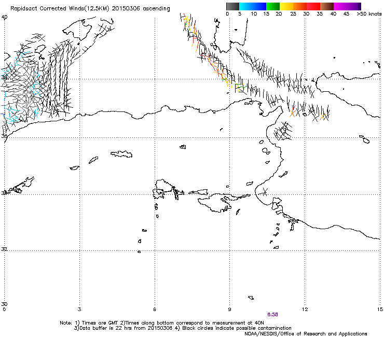Click the latitude axis label '36'
Viewport: 384px width, 337px height.
(x=4, y=136)
